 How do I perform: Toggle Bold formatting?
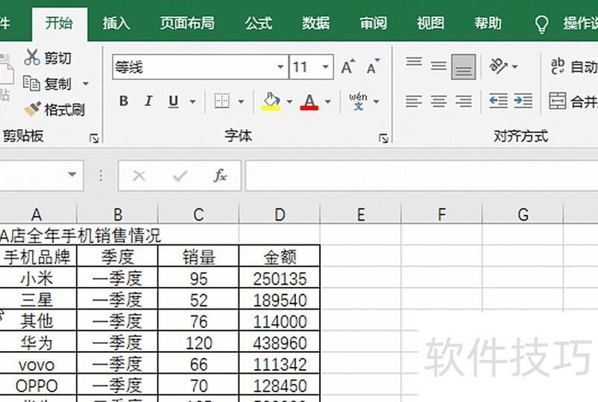123,101
